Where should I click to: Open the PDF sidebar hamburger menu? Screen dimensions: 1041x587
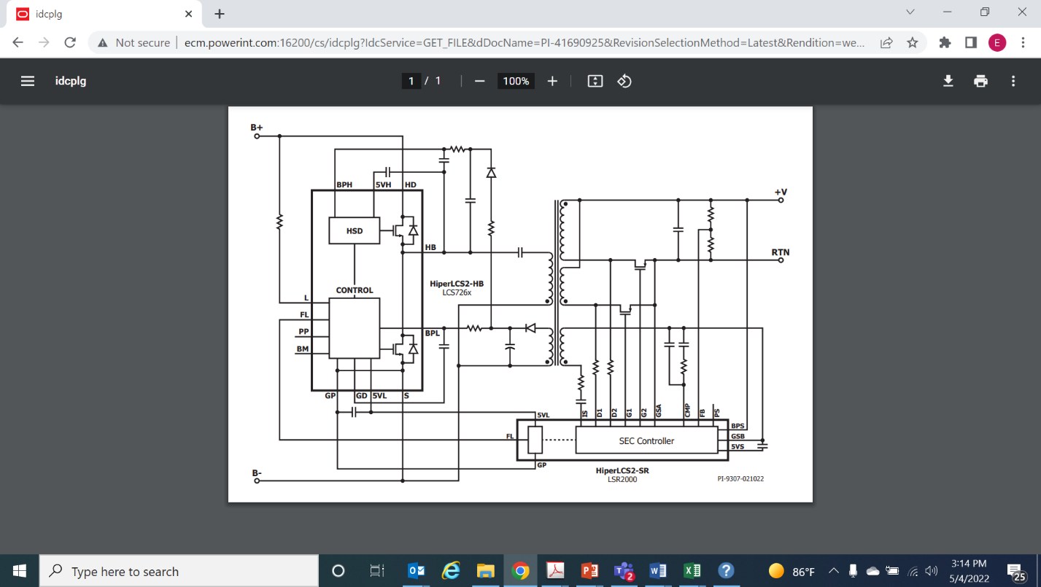coord(28,81)
